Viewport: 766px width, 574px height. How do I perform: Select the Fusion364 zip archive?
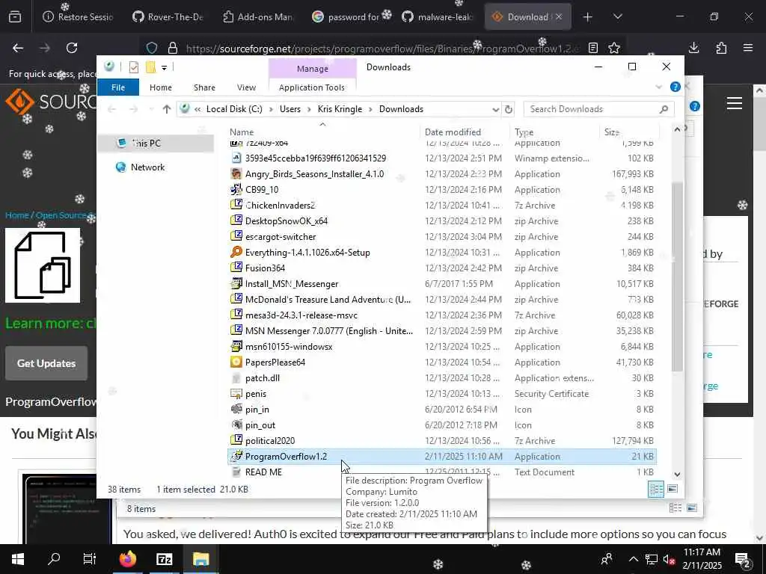coord(265,268)
